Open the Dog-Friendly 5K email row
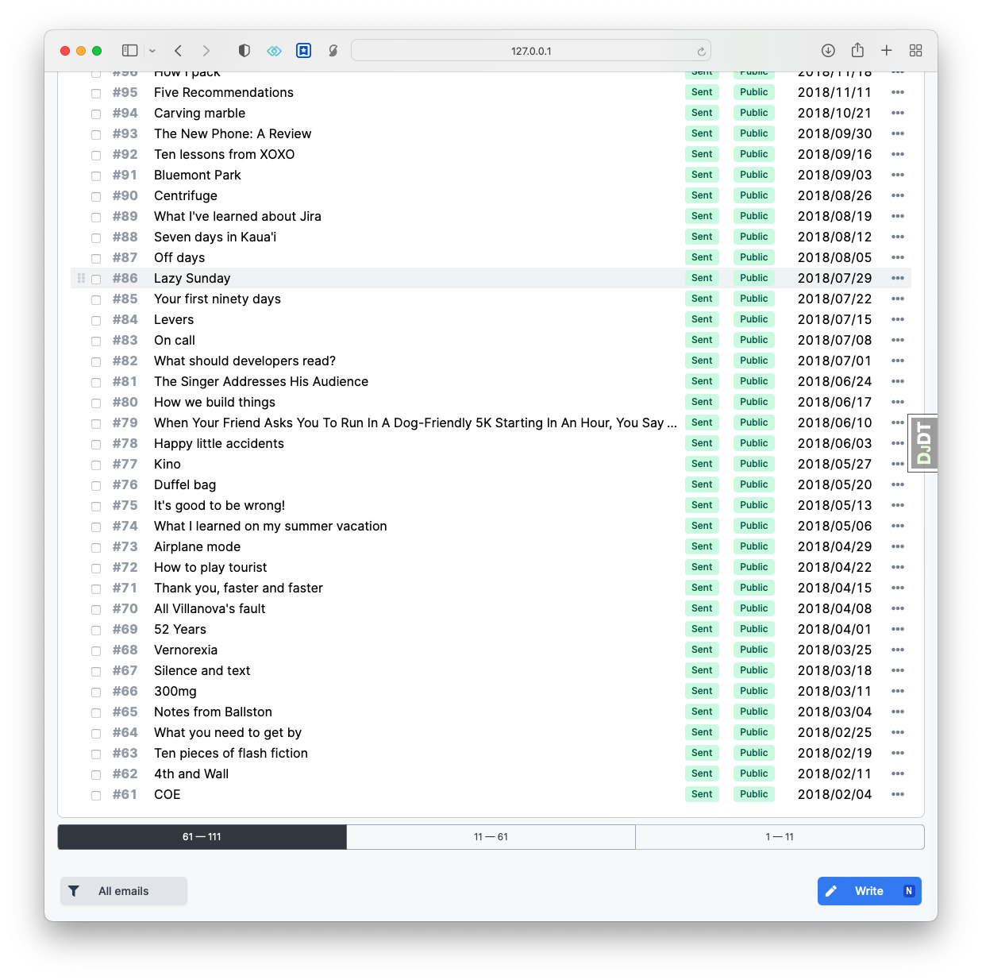Viewport: 982px width, 980px height. click(x=415, y=422)
